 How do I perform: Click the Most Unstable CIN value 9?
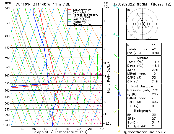[x=153, y=106]
